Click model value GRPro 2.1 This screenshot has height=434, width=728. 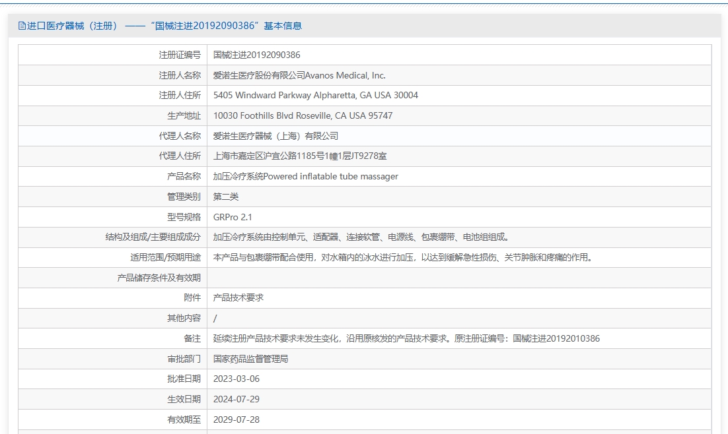[x=233, y=217]
